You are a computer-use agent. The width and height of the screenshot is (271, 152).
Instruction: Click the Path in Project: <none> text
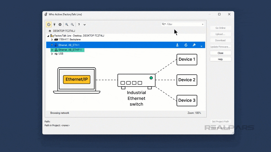pyautogui.click(x=57, y=126)
